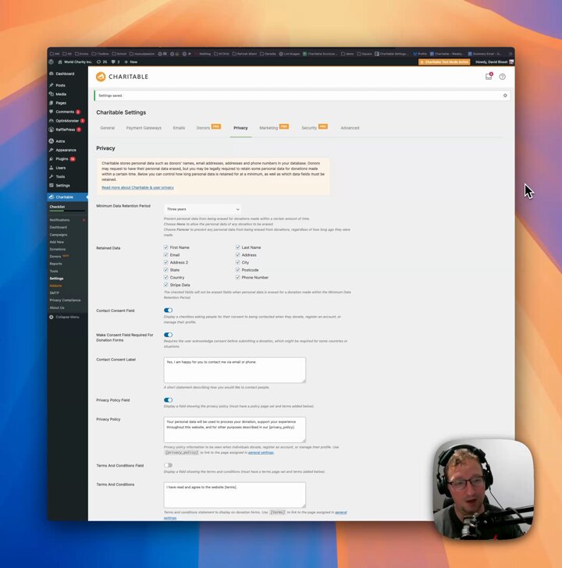Switch to the Emails tab

[179, 128]
